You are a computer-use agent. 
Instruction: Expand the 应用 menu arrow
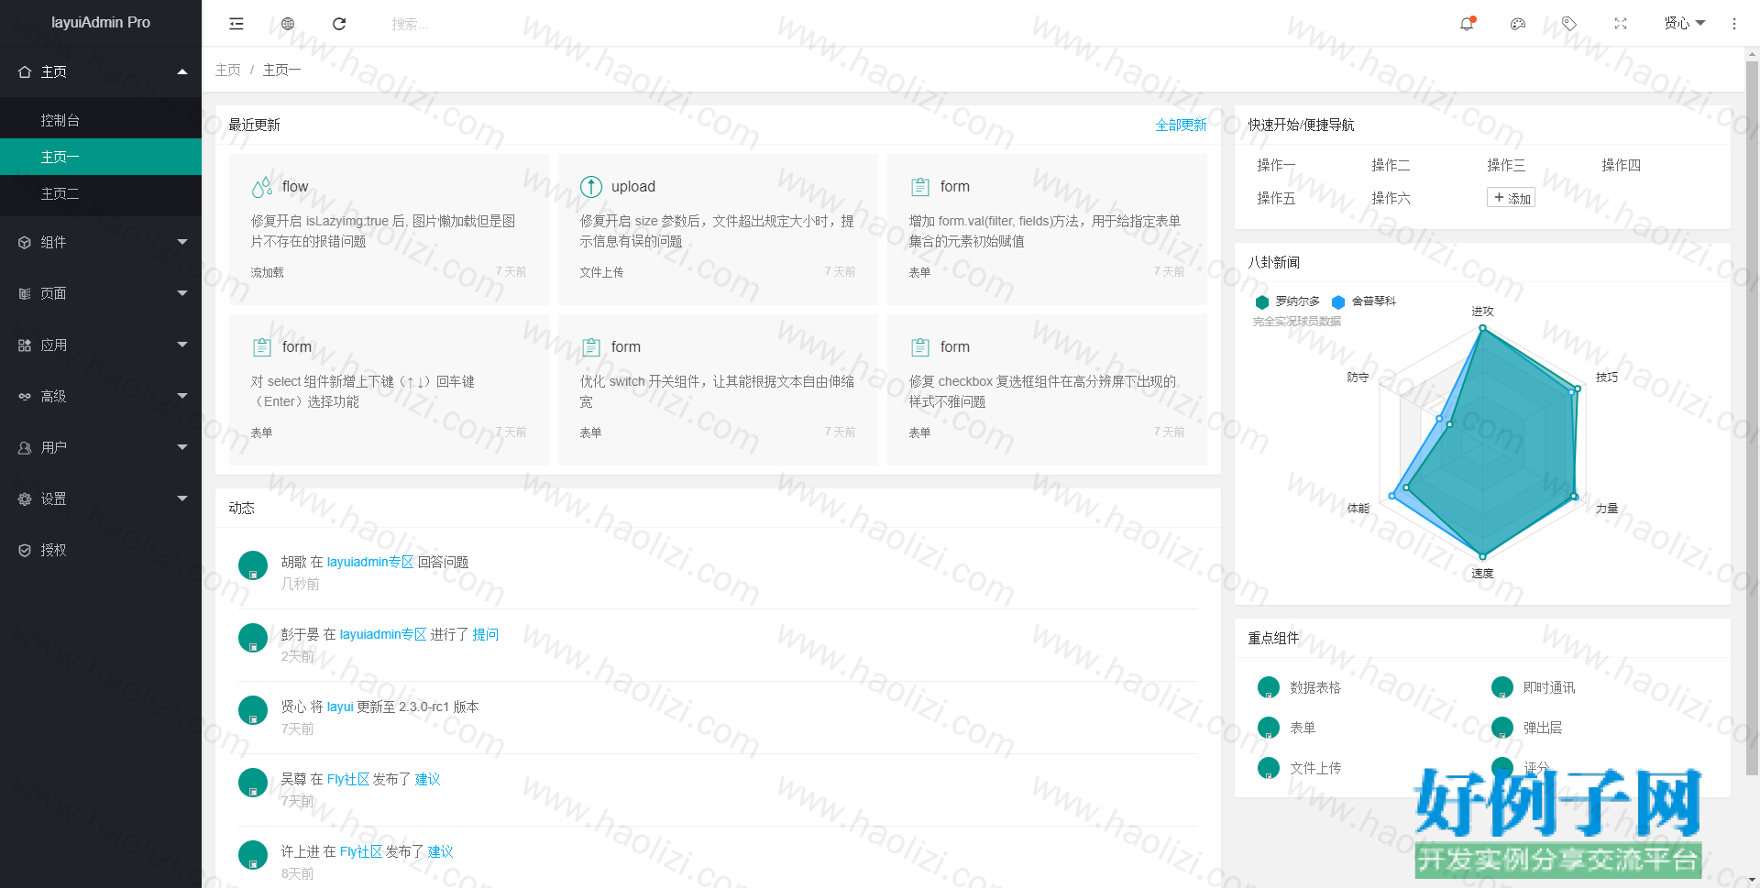tap(182, 345)
